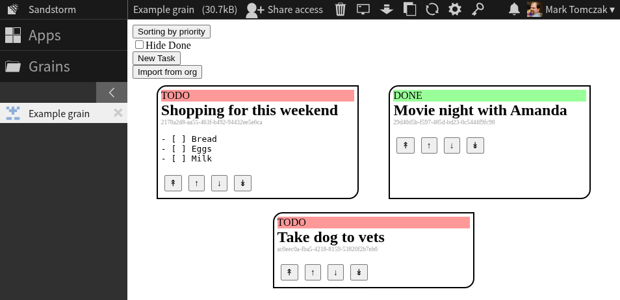Click the webkey key icon
Image resolution: width=620 pixels, height=300 pixels.
pyautogui.click(x=478, y=9)
